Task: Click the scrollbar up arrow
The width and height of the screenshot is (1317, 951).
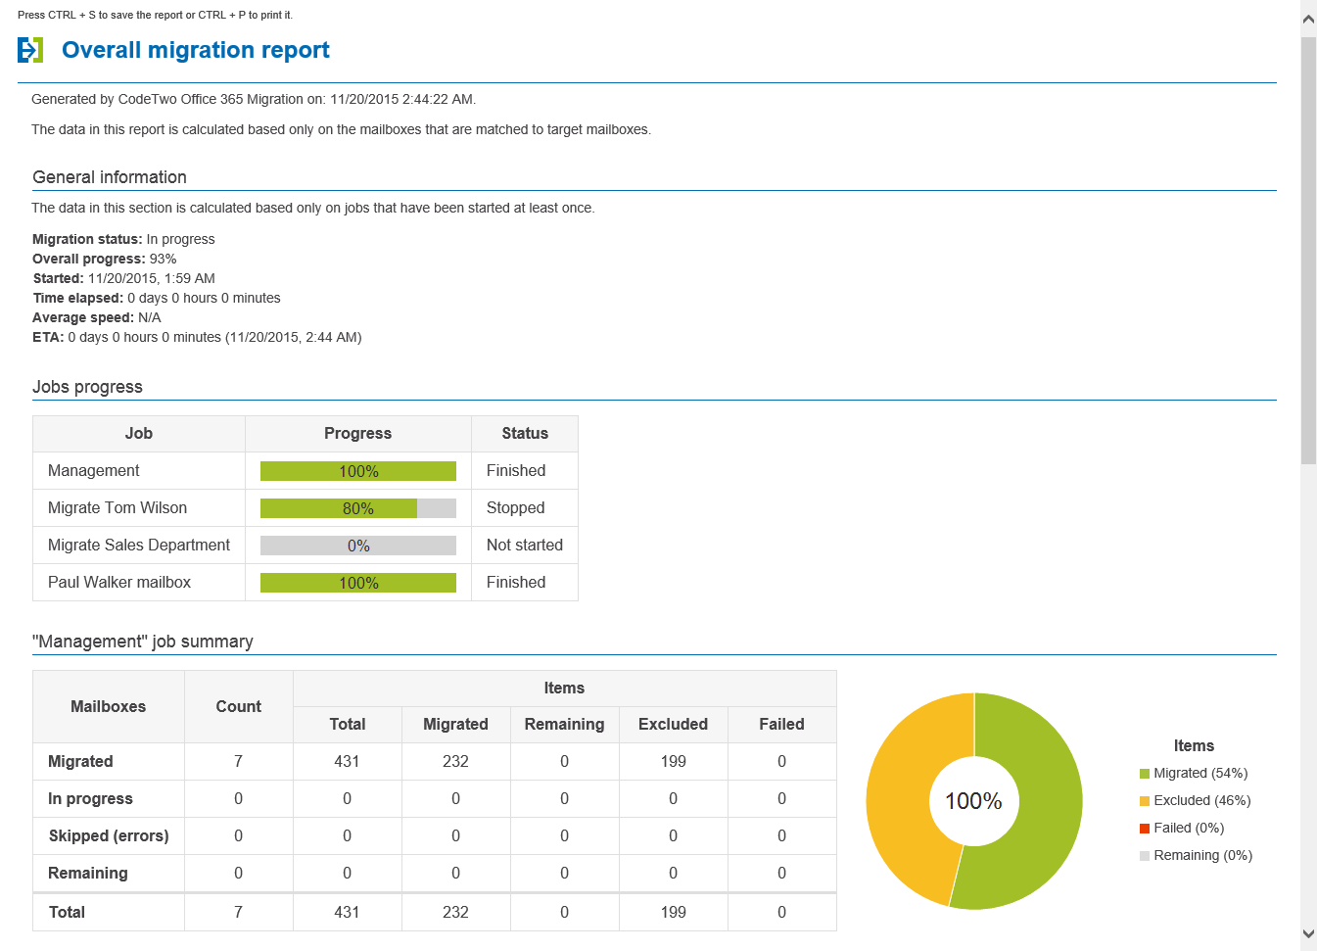Action: coord(1308,19)
